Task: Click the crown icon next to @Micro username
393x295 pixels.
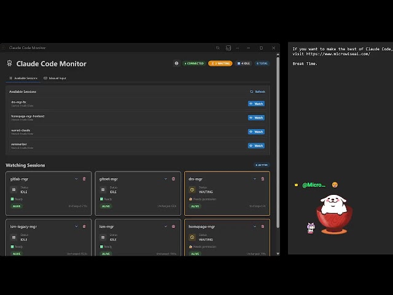Action: tap(296, 185)
